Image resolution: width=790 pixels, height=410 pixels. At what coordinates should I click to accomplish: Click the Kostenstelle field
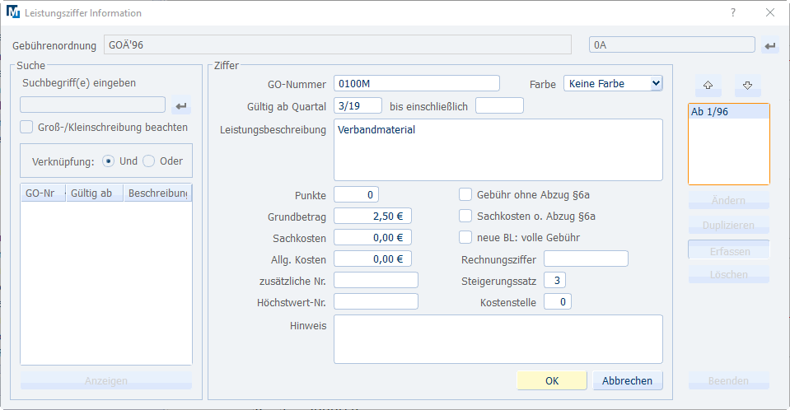coord(557,301)
